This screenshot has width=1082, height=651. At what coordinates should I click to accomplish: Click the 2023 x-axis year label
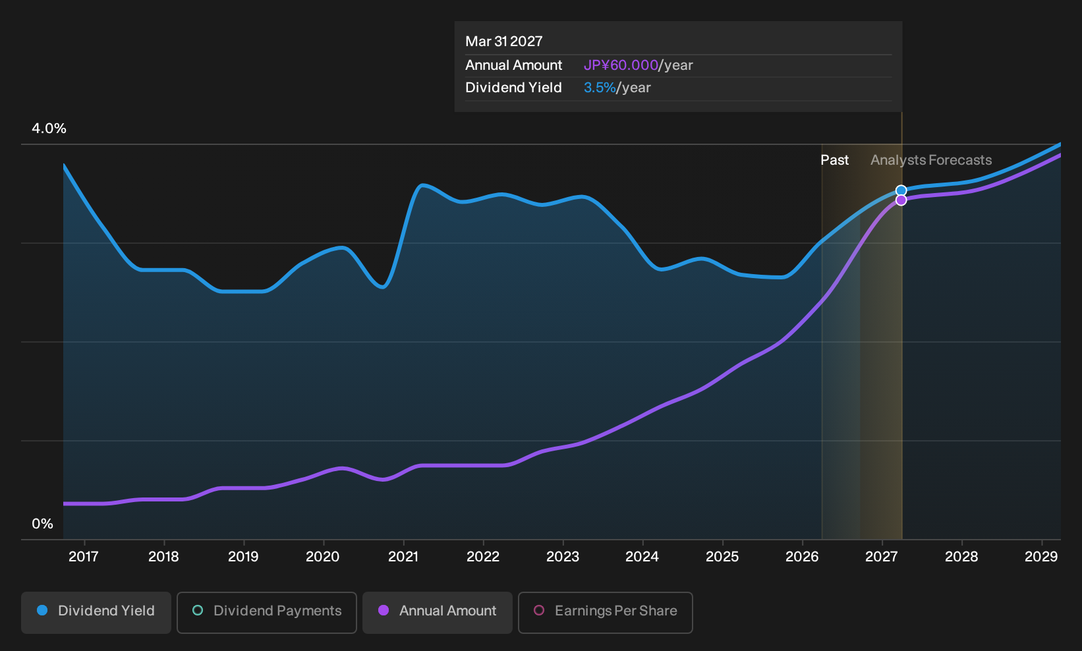pos(563,557)
